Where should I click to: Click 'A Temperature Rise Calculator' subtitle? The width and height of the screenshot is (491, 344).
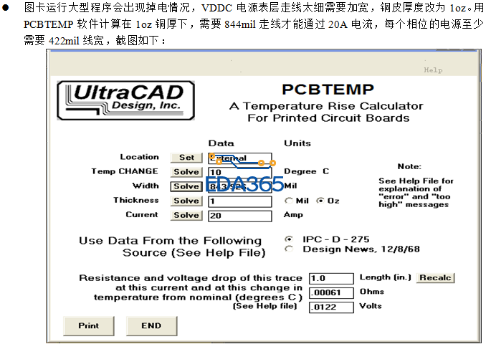[326, 106]
